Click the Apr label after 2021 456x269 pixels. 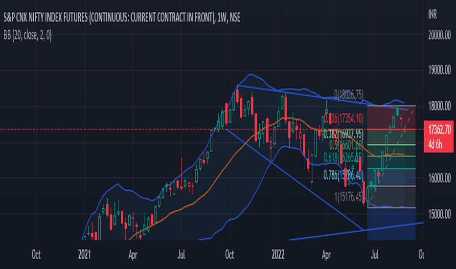coord(133,255)
